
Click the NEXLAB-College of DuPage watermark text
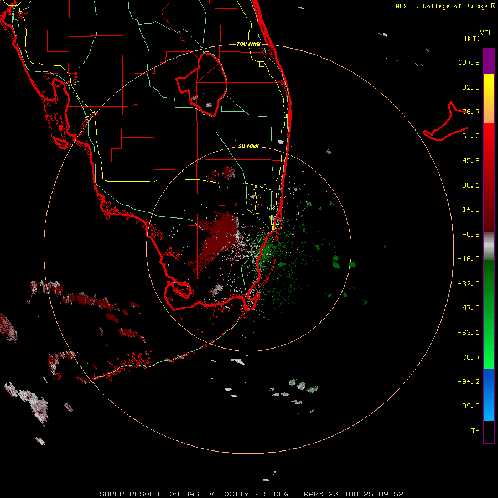445,6
